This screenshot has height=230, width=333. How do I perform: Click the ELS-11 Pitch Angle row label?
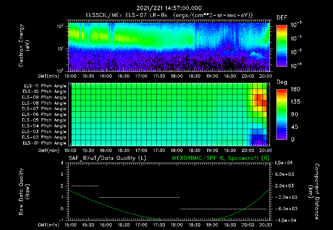click(45, 86)
